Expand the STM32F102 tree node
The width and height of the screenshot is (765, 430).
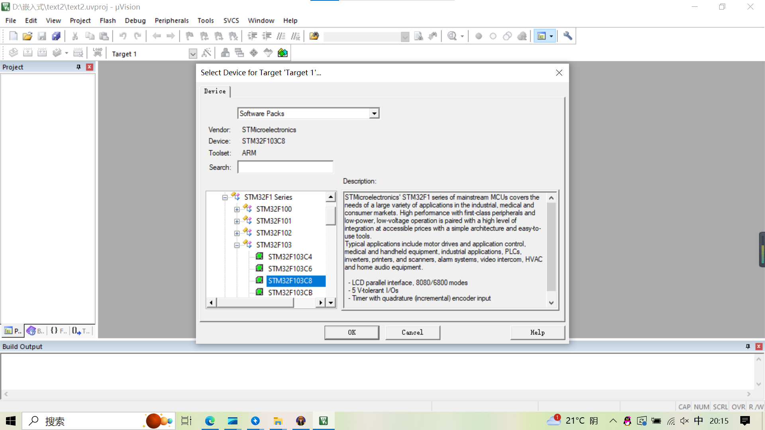pyautogui.click(x=237, y=233)
